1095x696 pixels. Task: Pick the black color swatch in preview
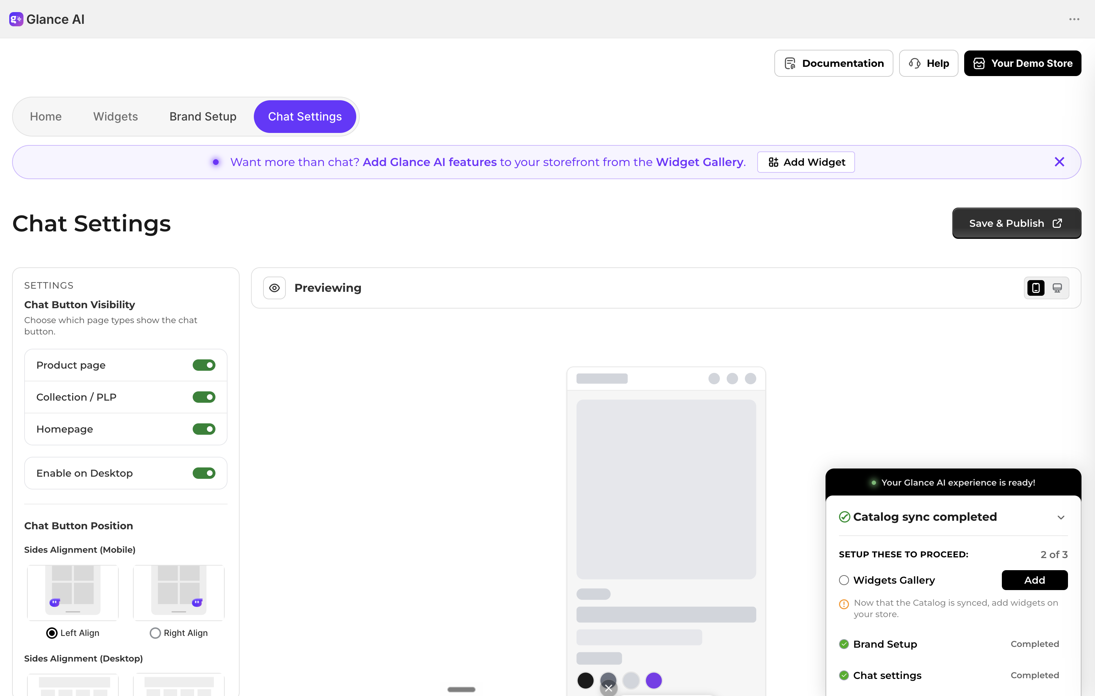[585, 681]
